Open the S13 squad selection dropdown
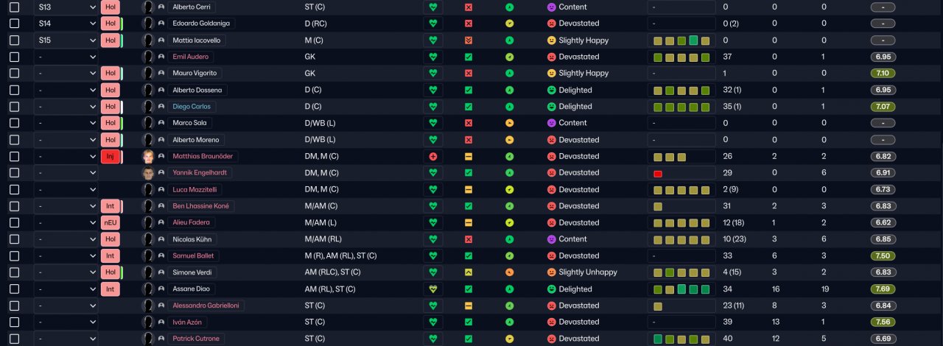Viewport: 943px width, 346px height. click(x=66, y=7)
